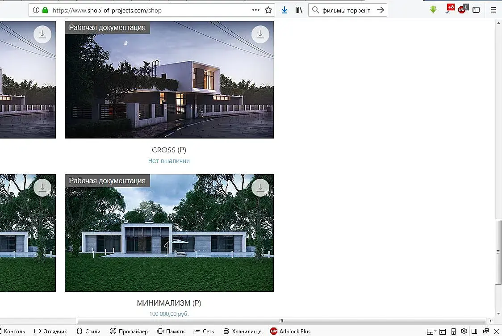The width and height of the screenshot is (502, 336).
Task: Click the horizontal scrollbar right arrow
Action: point(490,321)
